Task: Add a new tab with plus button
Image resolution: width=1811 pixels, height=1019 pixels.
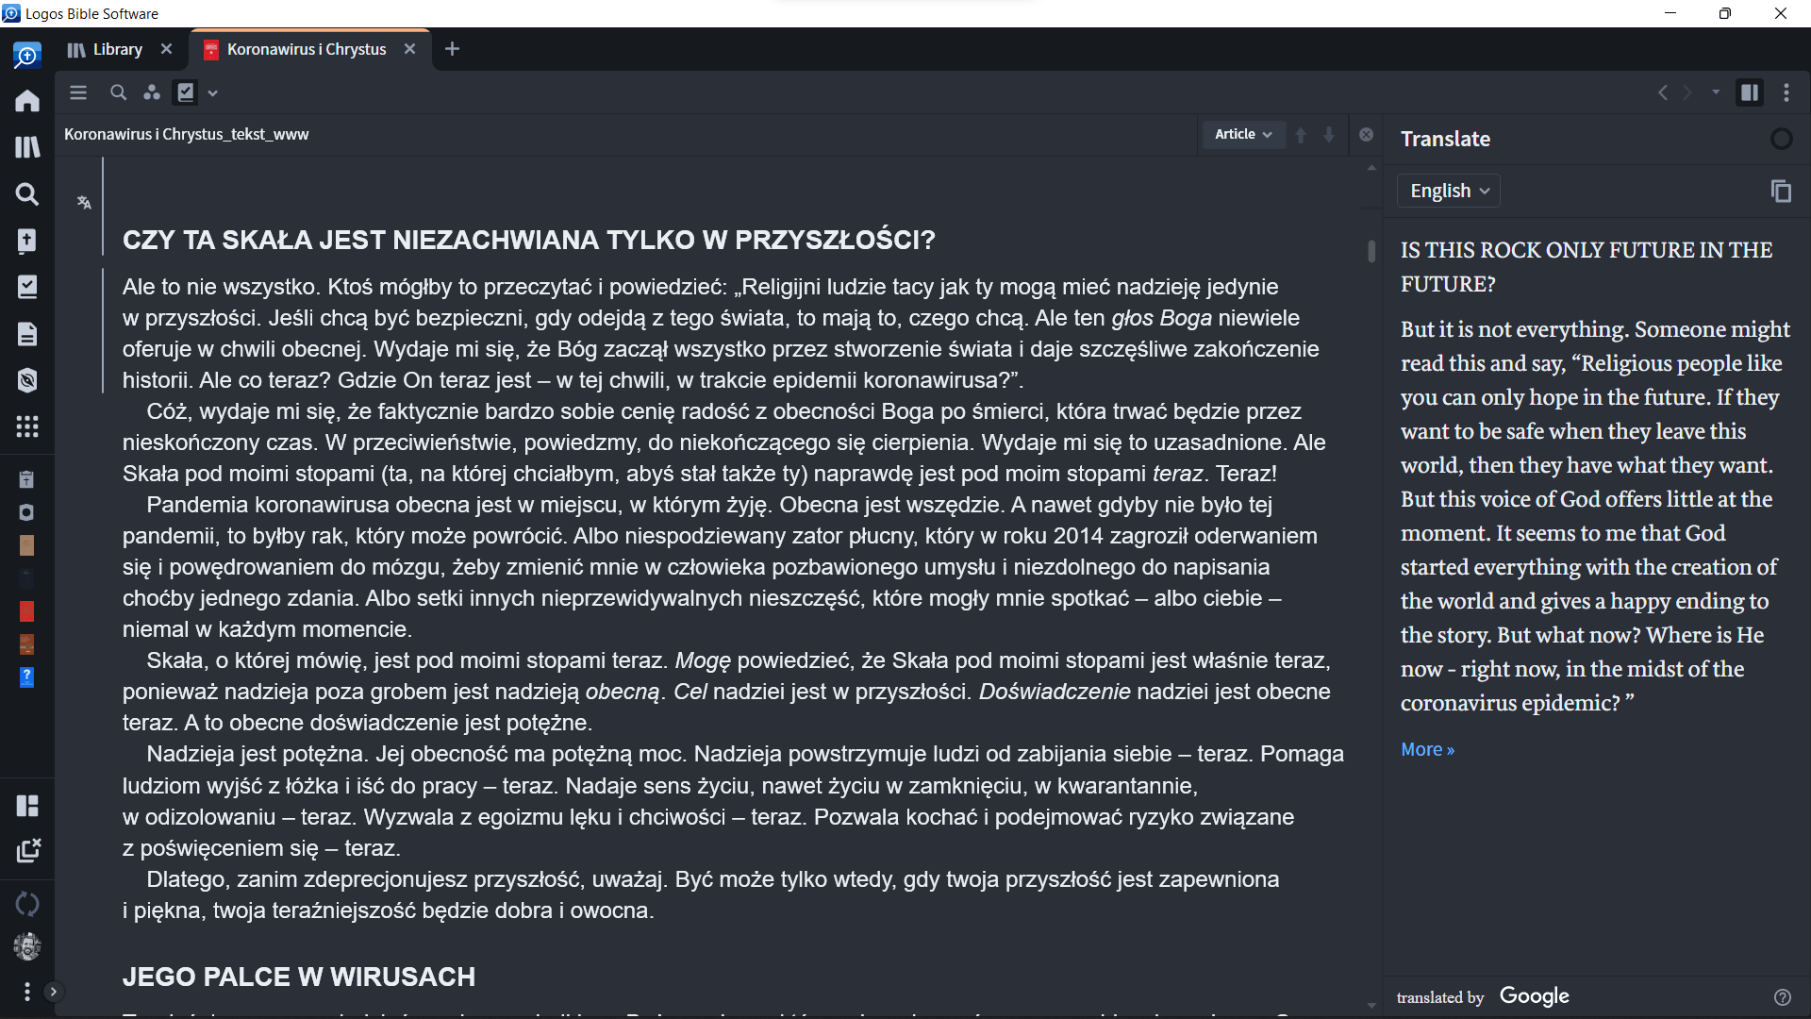Action: point(452,49)
